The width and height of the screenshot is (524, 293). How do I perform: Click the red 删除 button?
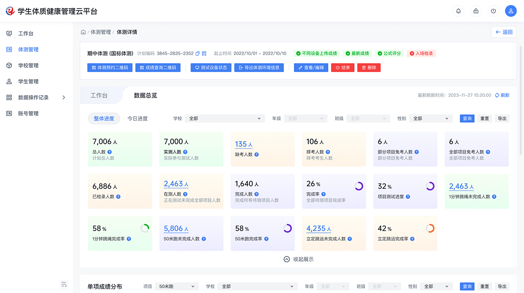[x=369, y=68]
